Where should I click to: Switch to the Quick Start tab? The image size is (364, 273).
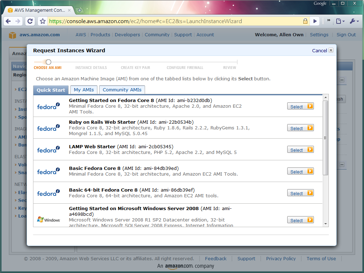coord(51,90)
